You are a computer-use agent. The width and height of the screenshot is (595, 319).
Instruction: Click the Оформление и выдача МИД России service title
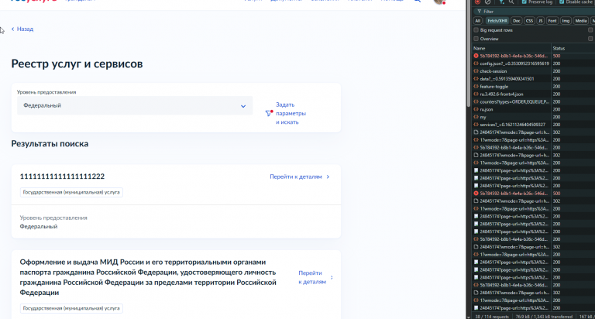pos(148,277)
